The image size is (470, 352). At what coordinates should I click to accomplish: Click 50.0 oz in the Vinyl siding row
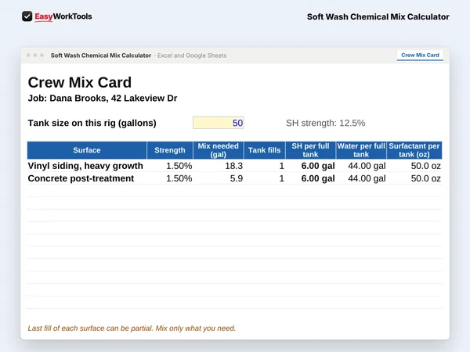[426, 166]
